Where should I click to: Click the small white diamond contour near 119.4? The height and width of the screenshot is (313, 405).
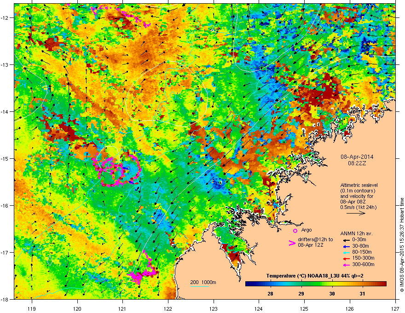50,260
